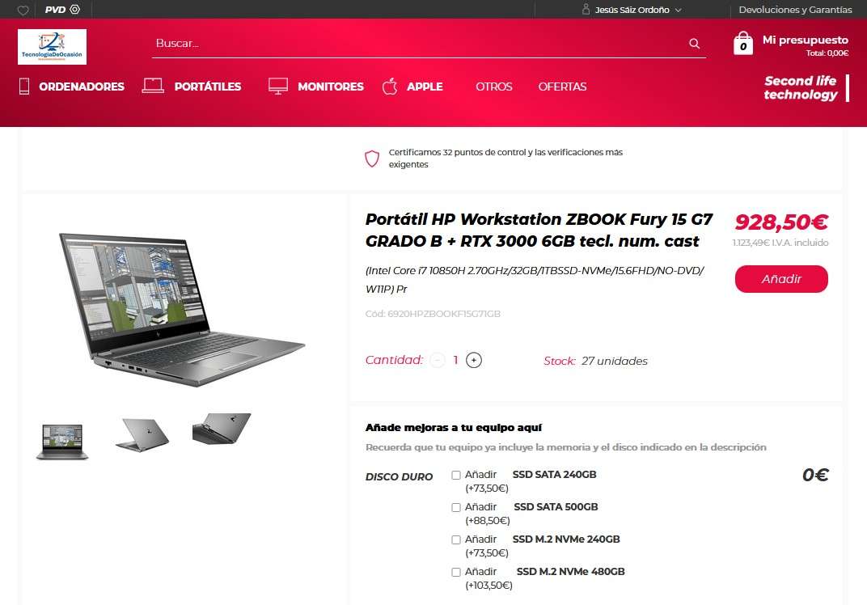The image size is (867, 605).
Task: Expand the Jesús Sáiz Ordoño account dropdown
Action: pos(632,10)
